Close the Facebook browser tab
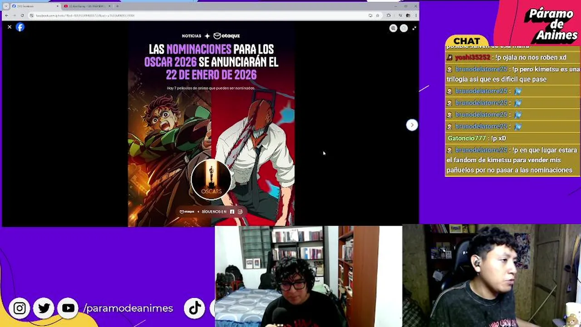 tap(57, 6)
